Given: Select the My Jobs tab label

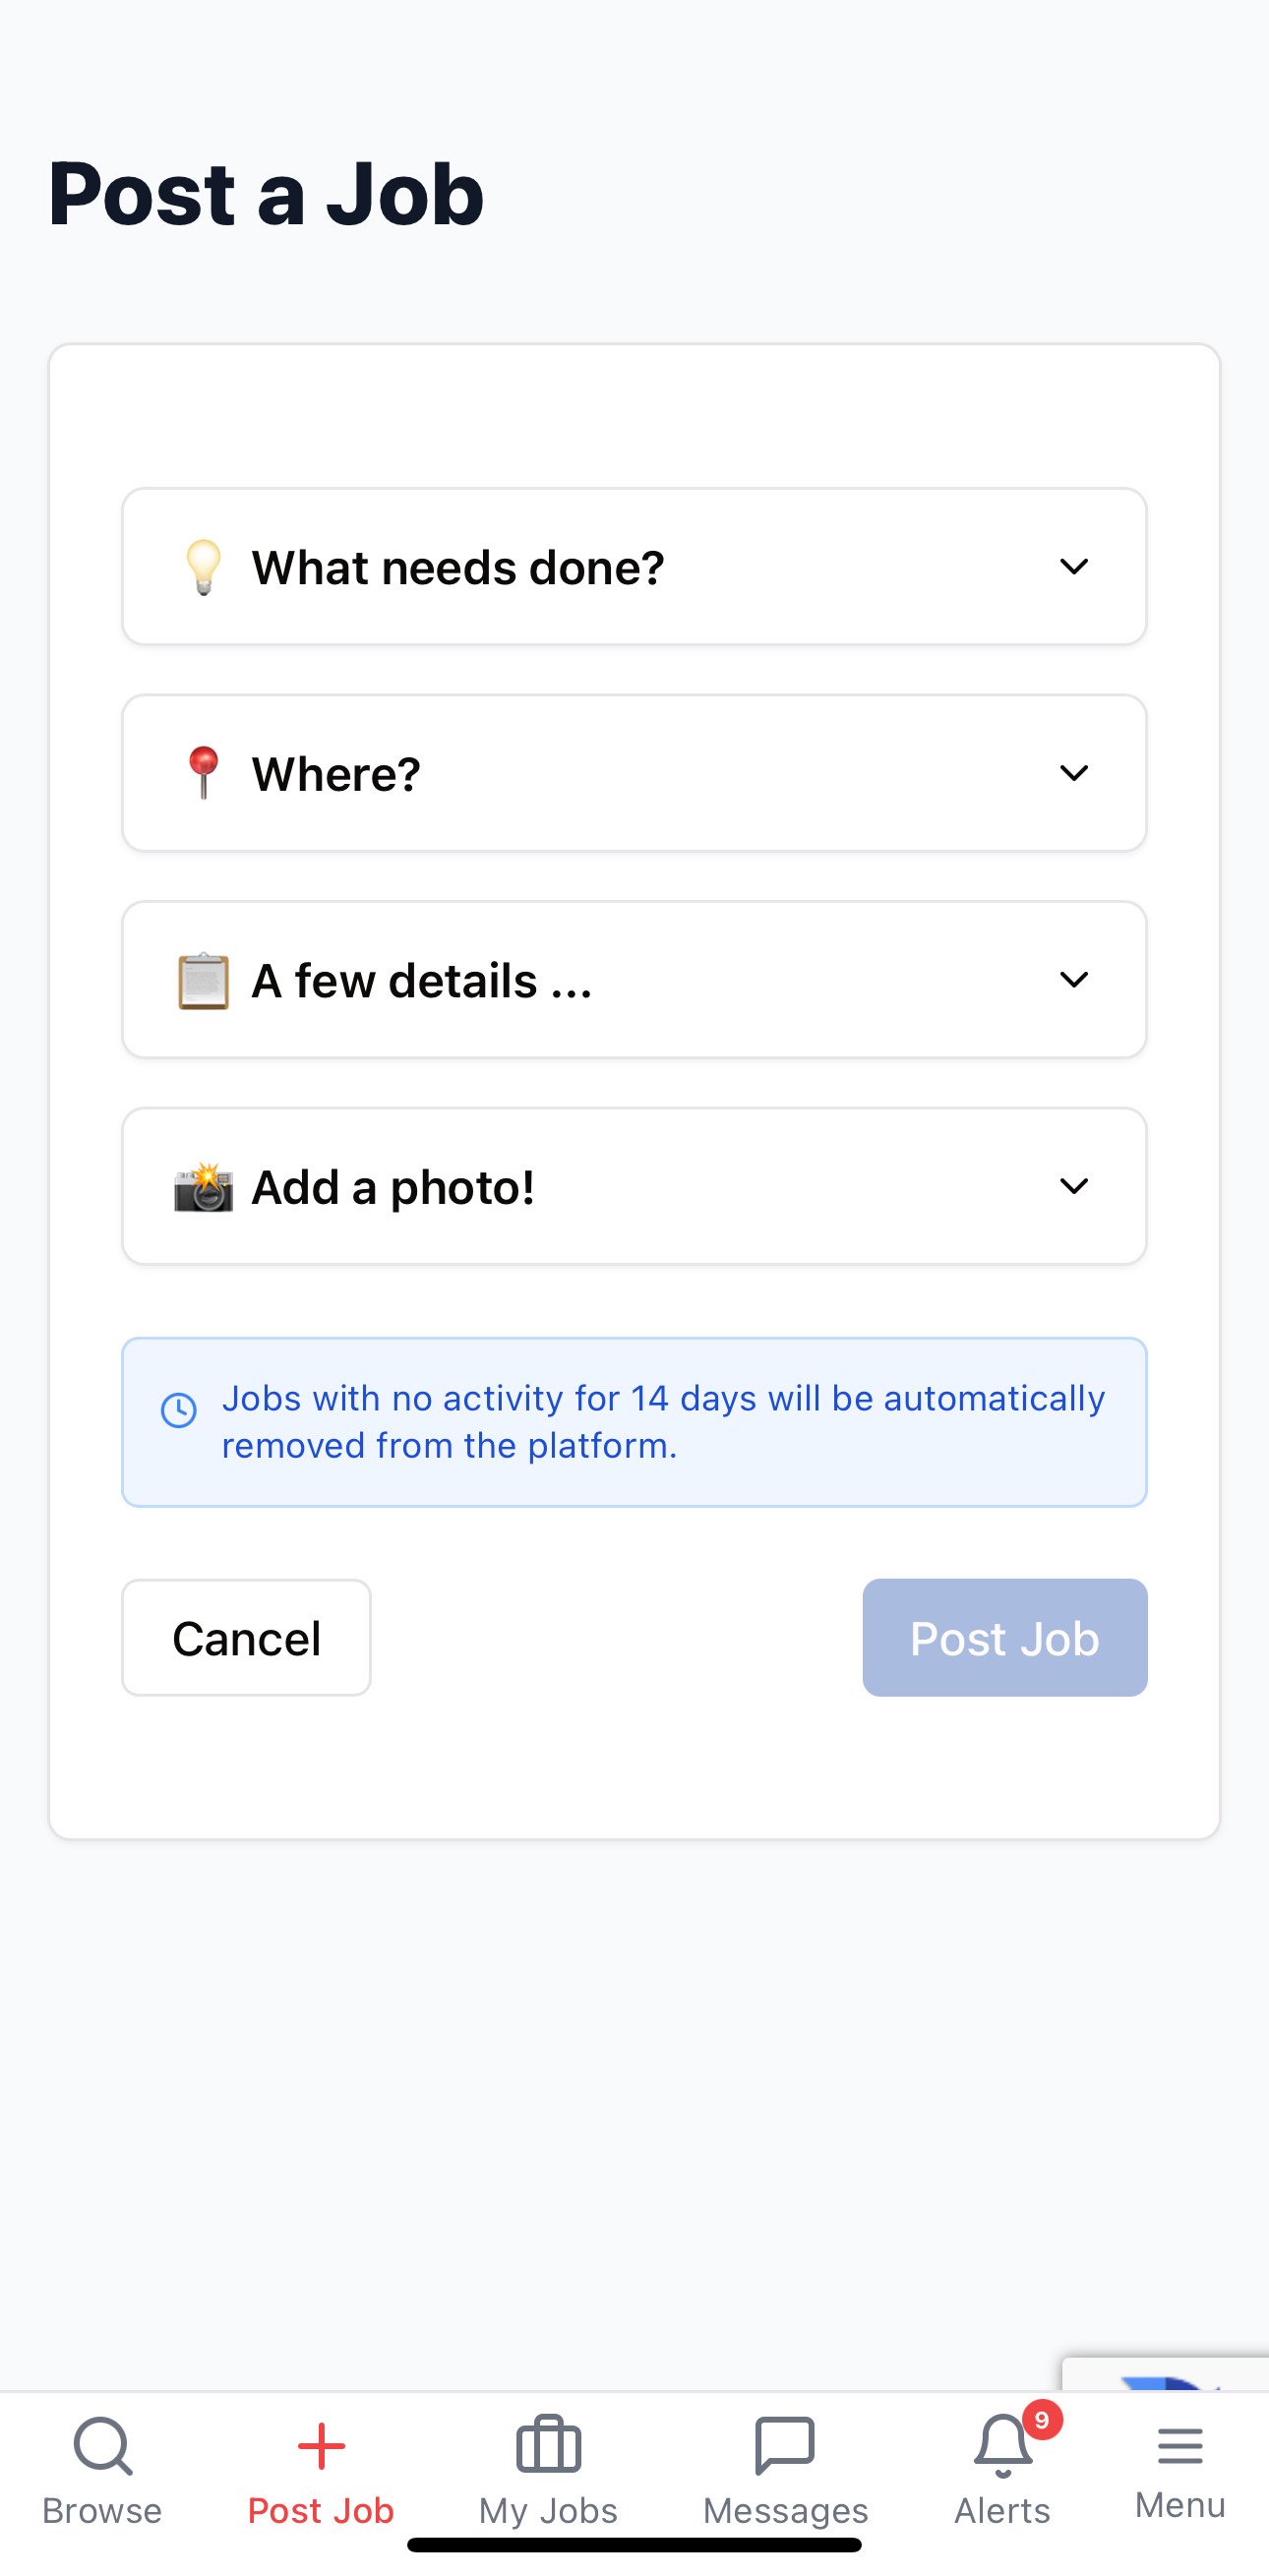Looking at the screenshot, I should pyautogui.click(x=548, y=2511).
